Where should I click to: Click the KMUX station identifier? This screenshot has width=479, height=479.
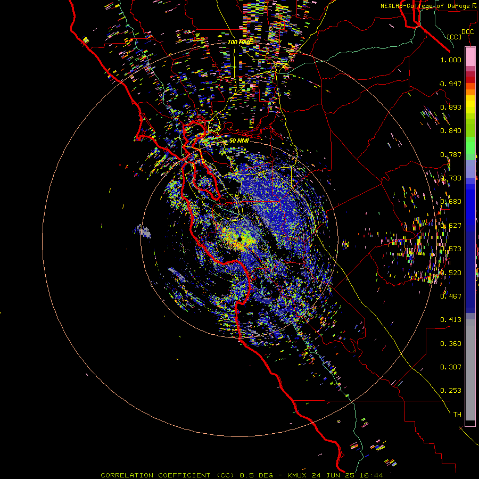click(x=297, y=475)
